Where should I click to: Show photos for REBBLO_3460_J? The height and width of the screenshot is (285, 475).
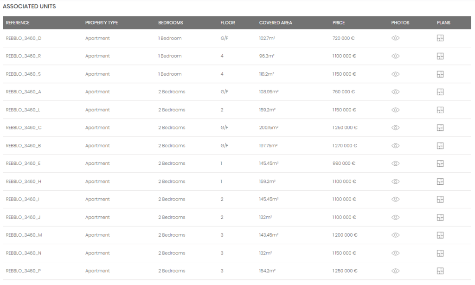(x=395, y=217)
